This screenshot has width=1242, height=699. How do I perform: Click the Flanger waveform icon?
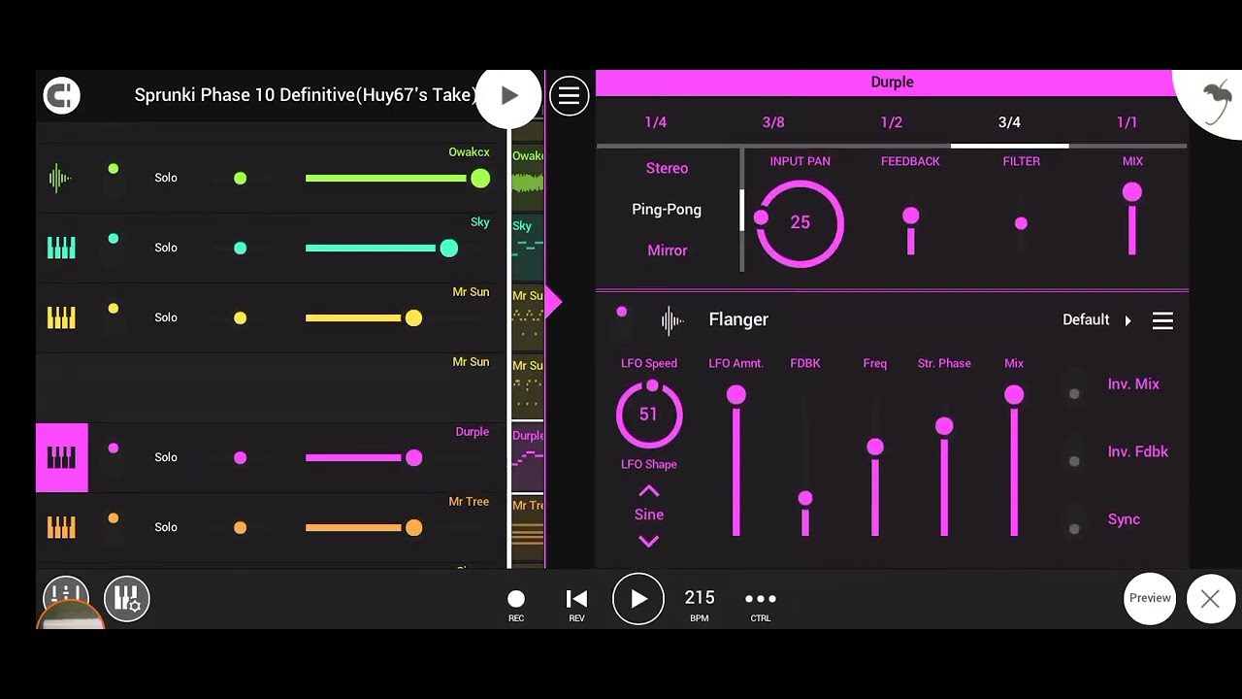point(671,319)
